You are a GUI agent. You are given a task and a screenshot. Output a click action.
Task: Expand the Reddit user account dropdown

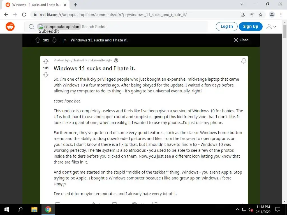tap(271, 27)
